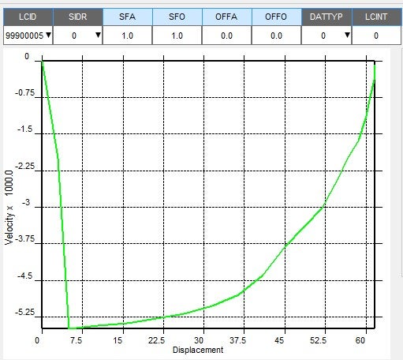The width and height of the screenshot is (403, 360).
Task: Select the OFFA header cell
Action: 226,17
